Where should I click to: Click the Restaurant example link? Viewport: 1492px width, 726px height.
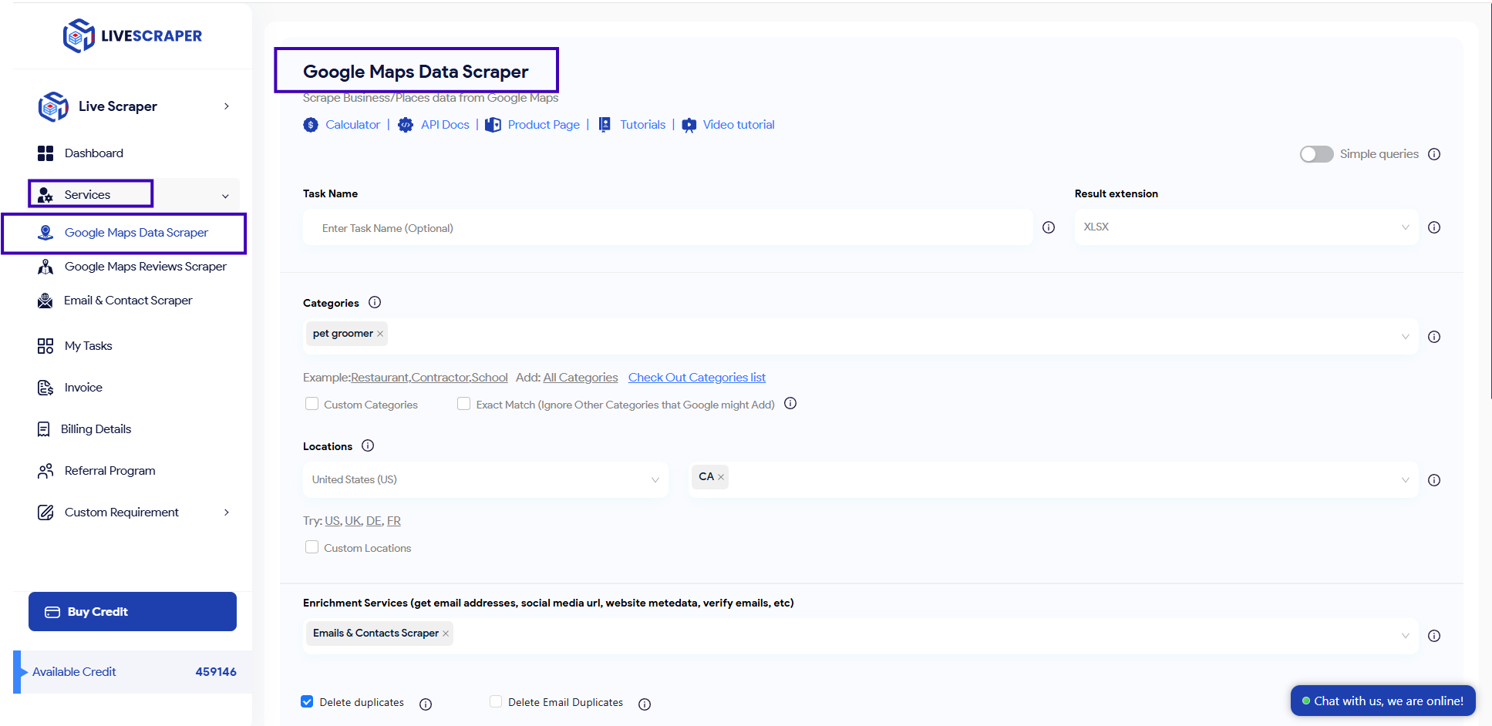tap(379, 378)
